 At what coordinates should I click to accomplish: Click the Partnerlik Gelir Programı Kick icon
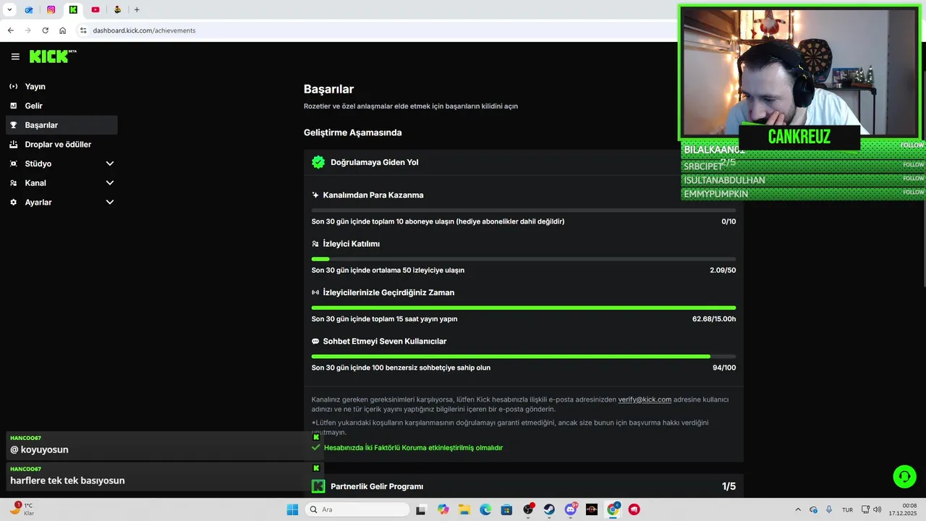pos(318,486)
